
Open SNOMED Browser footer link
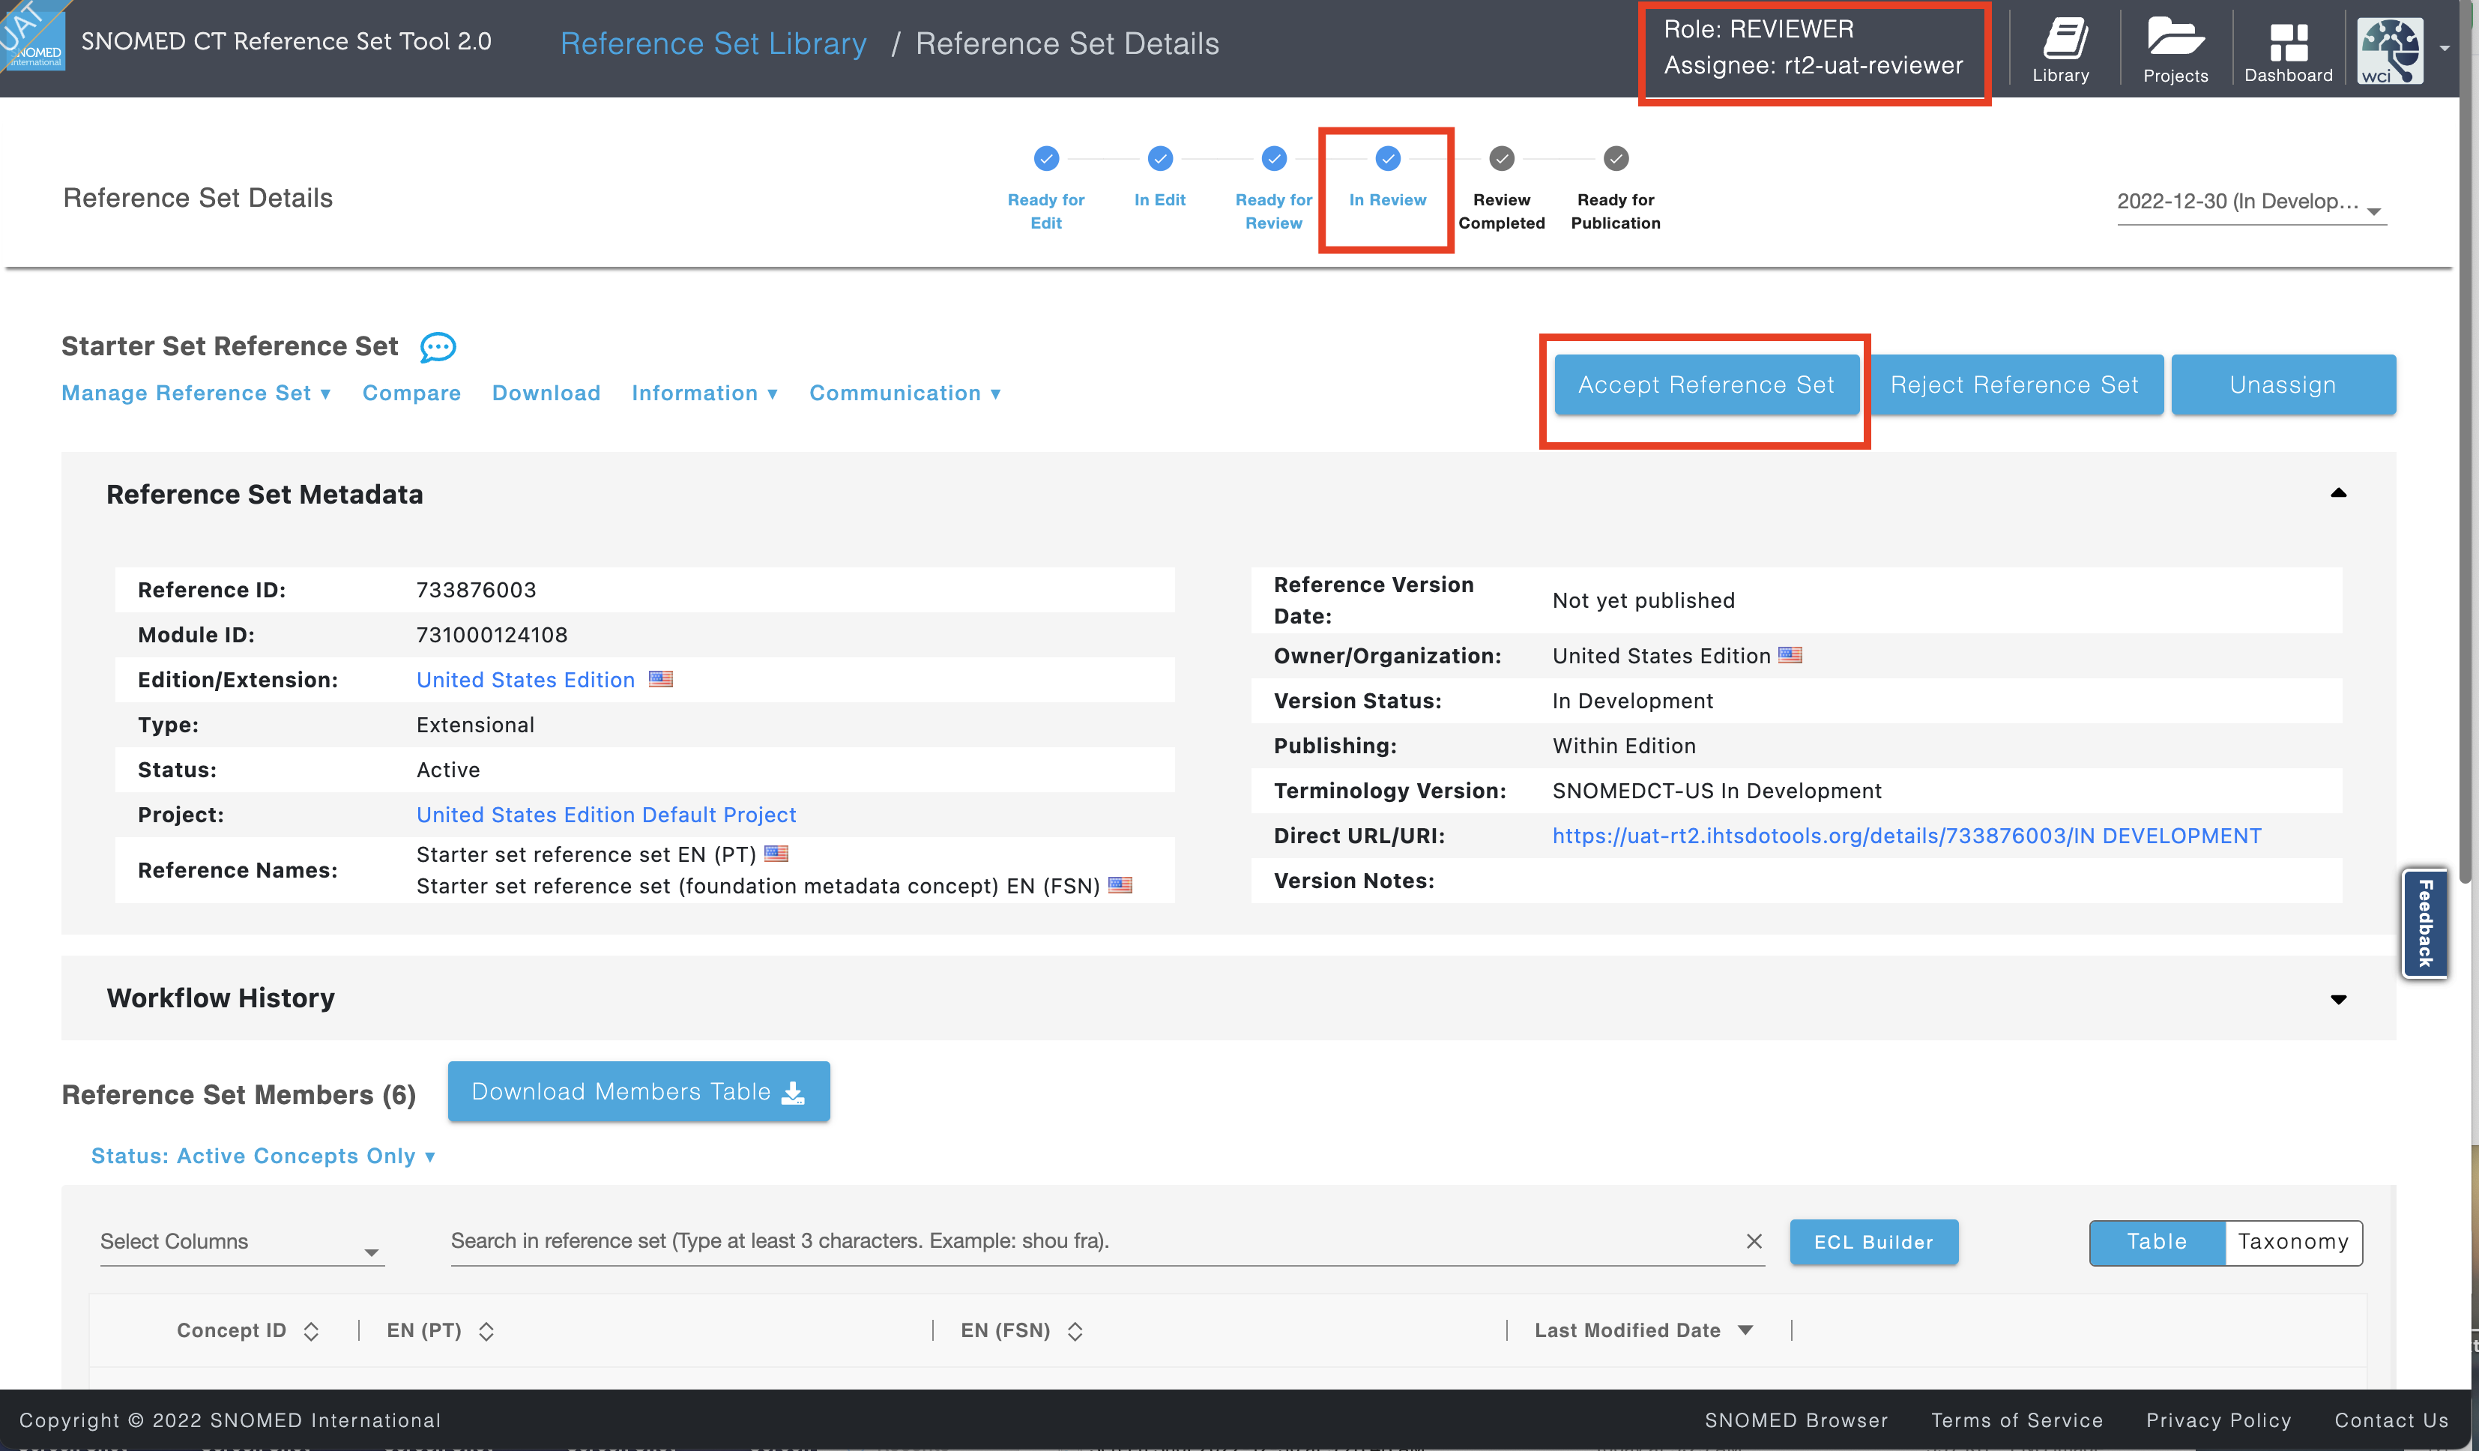pos(1796,1420)
